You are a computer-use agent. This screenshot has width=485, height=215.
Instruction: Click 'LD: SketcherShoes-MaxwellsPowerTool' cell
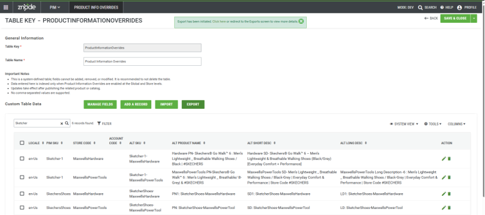371,208
